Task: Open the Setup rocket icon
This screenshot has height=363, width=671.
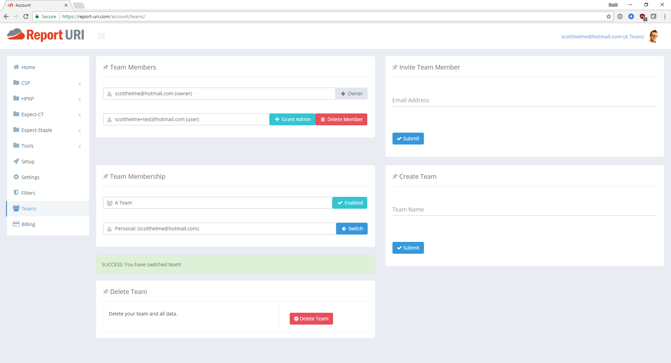Action: (16, 161)
